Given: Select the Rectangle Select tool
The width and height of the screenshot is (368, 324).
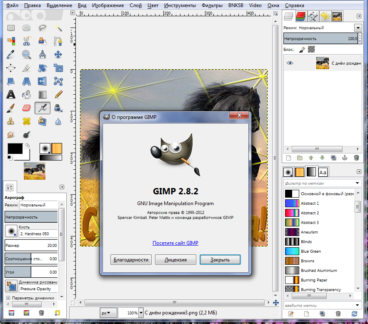Looking at the screenshot, I should pos(11,28).
